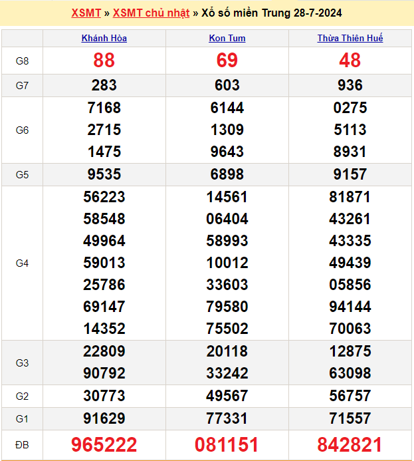
Task: Select Kon Tum special prize 081151
Action: point(227,444)
